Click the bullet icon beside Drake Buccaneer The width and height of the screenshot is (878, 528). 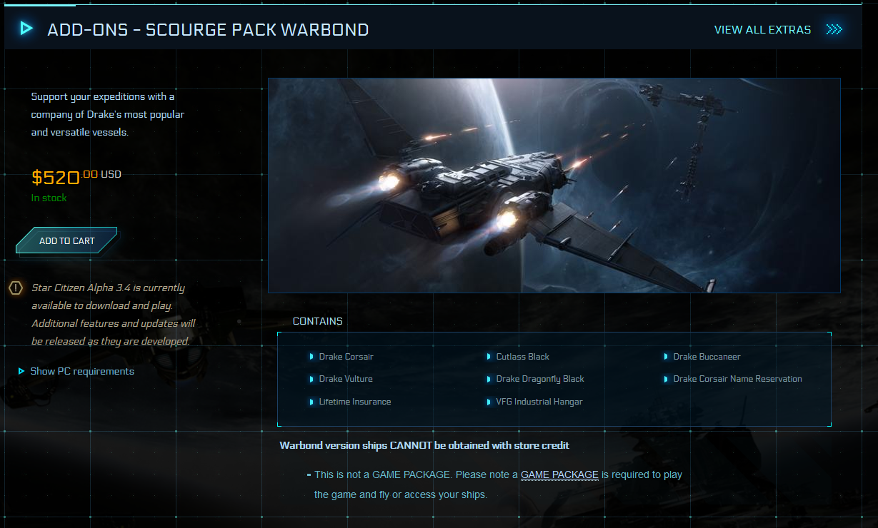click(x=666, y=357)
